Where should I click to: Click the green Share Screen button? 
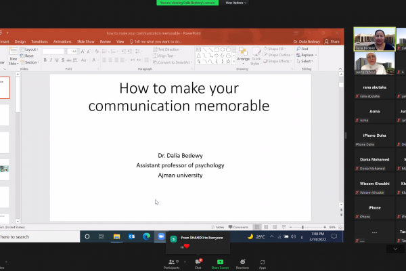coord(220,262)
